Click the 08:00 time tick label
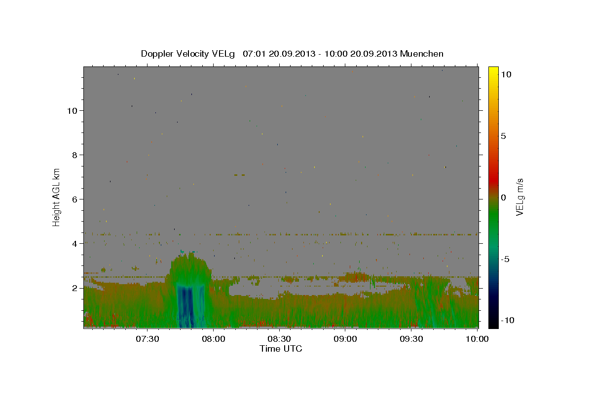The width and height of the screenshot is (592, 394). click(213, 339)
